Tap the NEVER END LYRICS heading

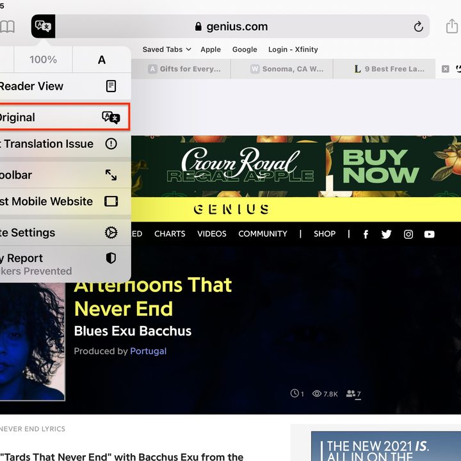tap(33, 429)
